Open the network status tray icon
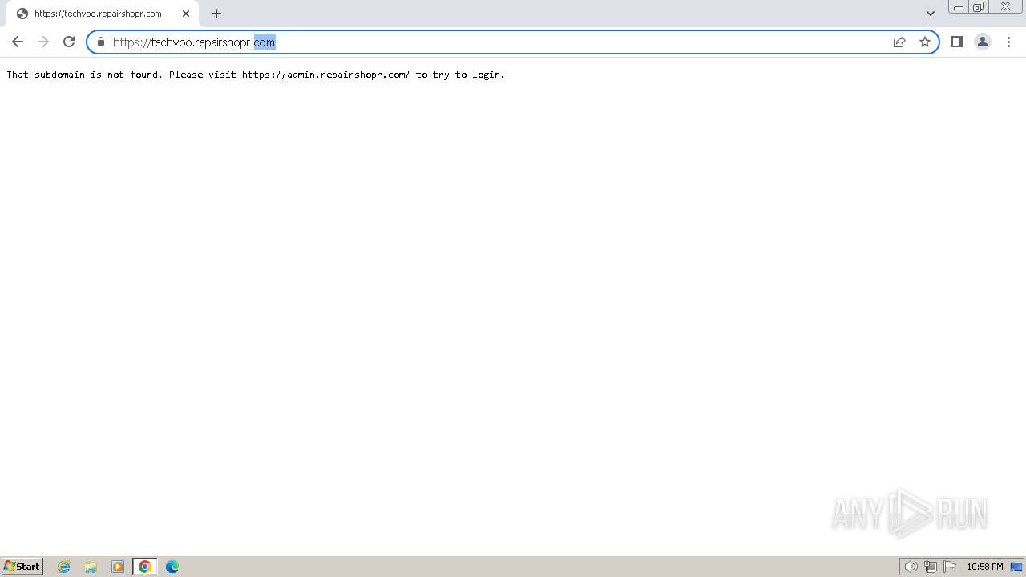Screen dimensions: 1026x577 pyautogui.click(x=931, y=567)
